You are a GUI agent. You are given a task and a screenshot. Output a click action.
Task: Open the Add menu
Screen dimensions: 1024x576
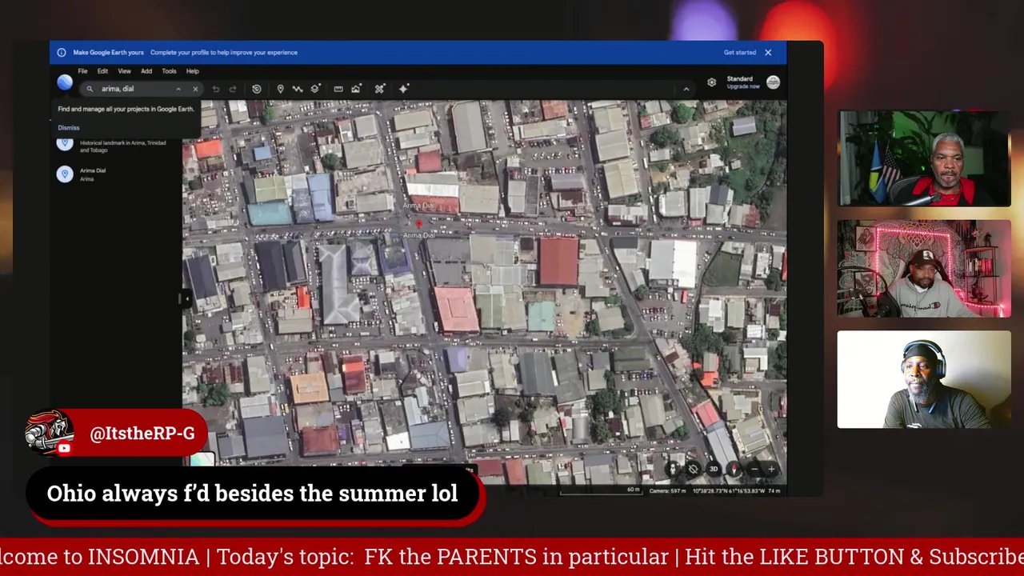[146, 71]
